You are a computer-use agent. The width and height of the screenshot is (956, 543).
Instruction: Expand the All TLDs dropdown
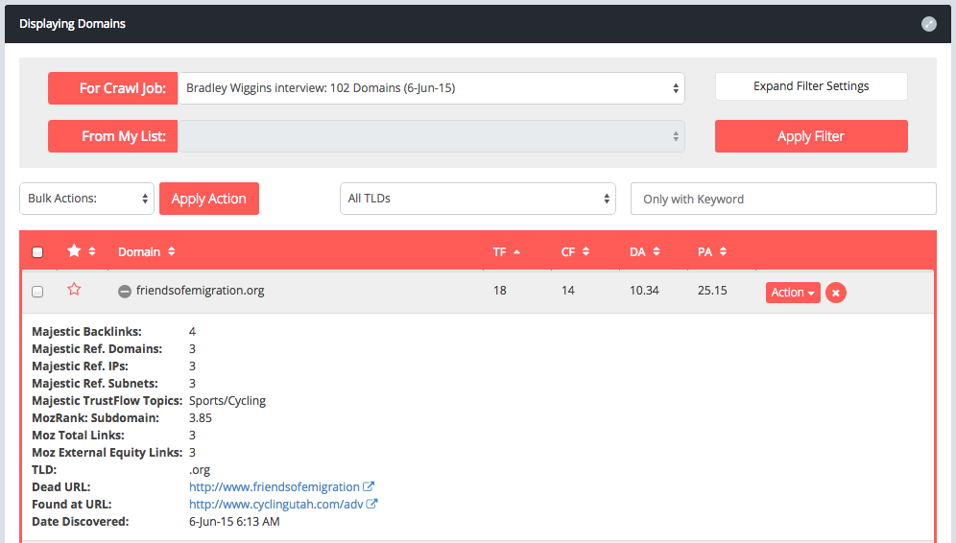pyautogui.click(x=477, y=199)
